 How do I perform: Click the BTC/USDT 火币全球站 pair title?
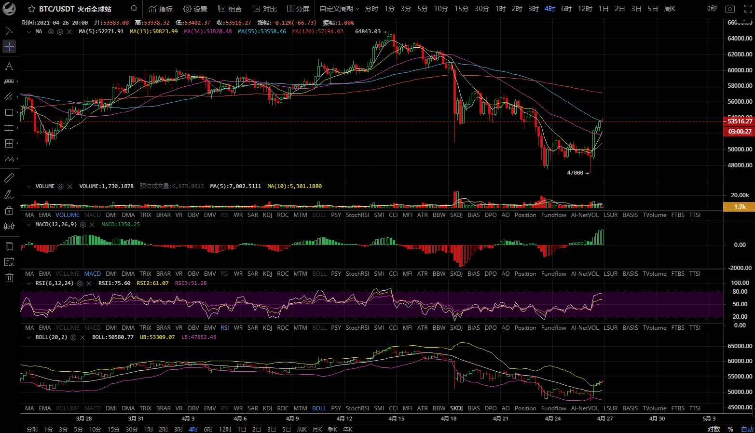75,9
